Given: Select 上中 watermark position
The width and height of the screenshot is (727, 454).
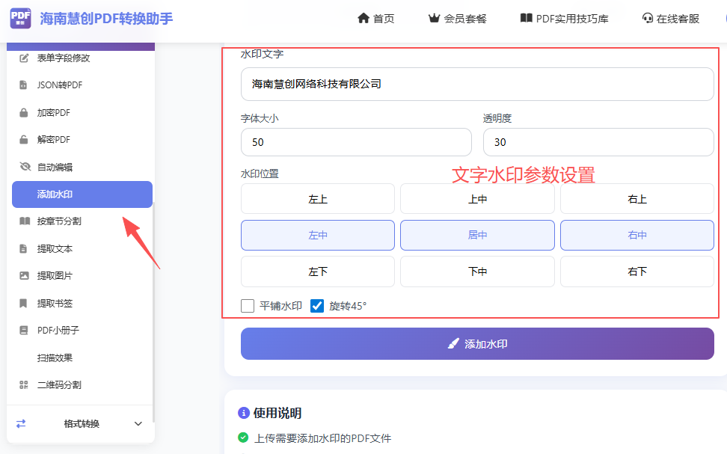Looking at the screenshot, I should 477,199.
